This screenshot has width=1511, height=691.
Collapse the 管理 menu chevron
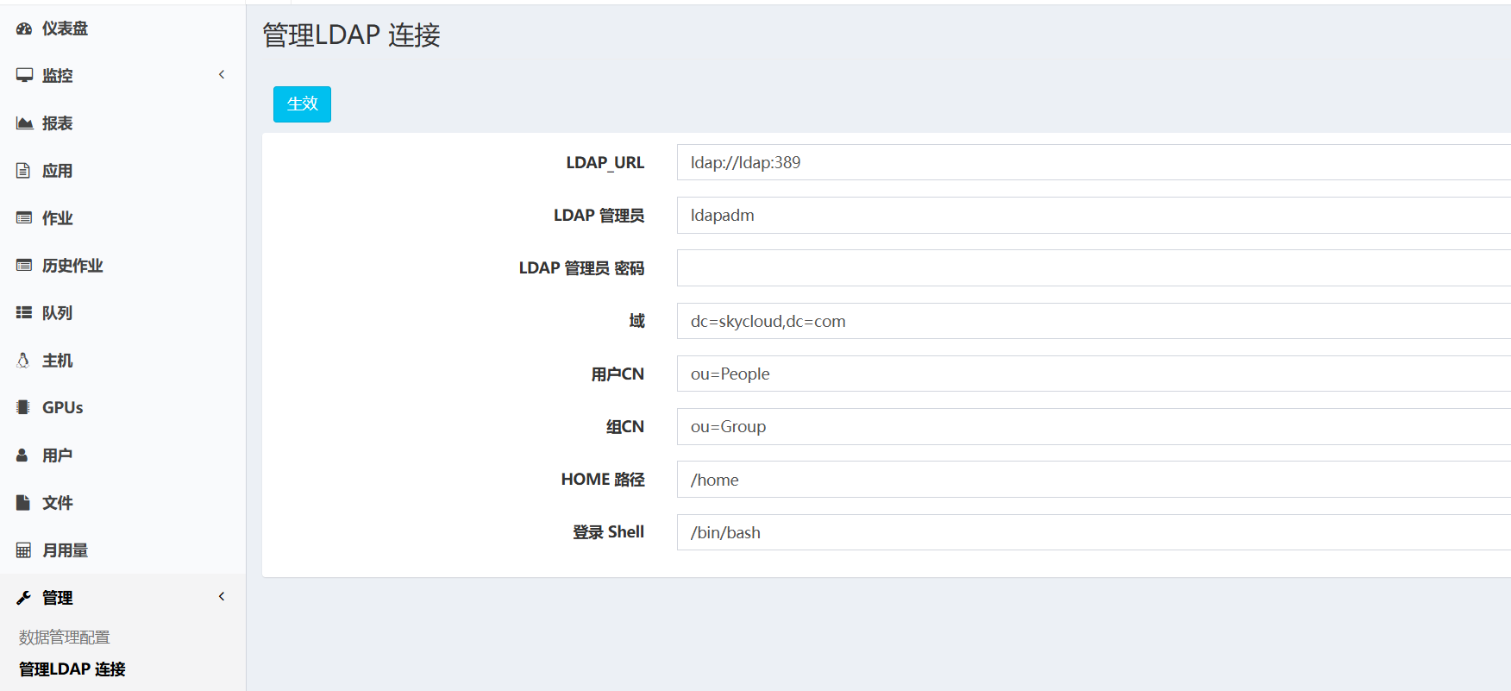coord(222,597)
